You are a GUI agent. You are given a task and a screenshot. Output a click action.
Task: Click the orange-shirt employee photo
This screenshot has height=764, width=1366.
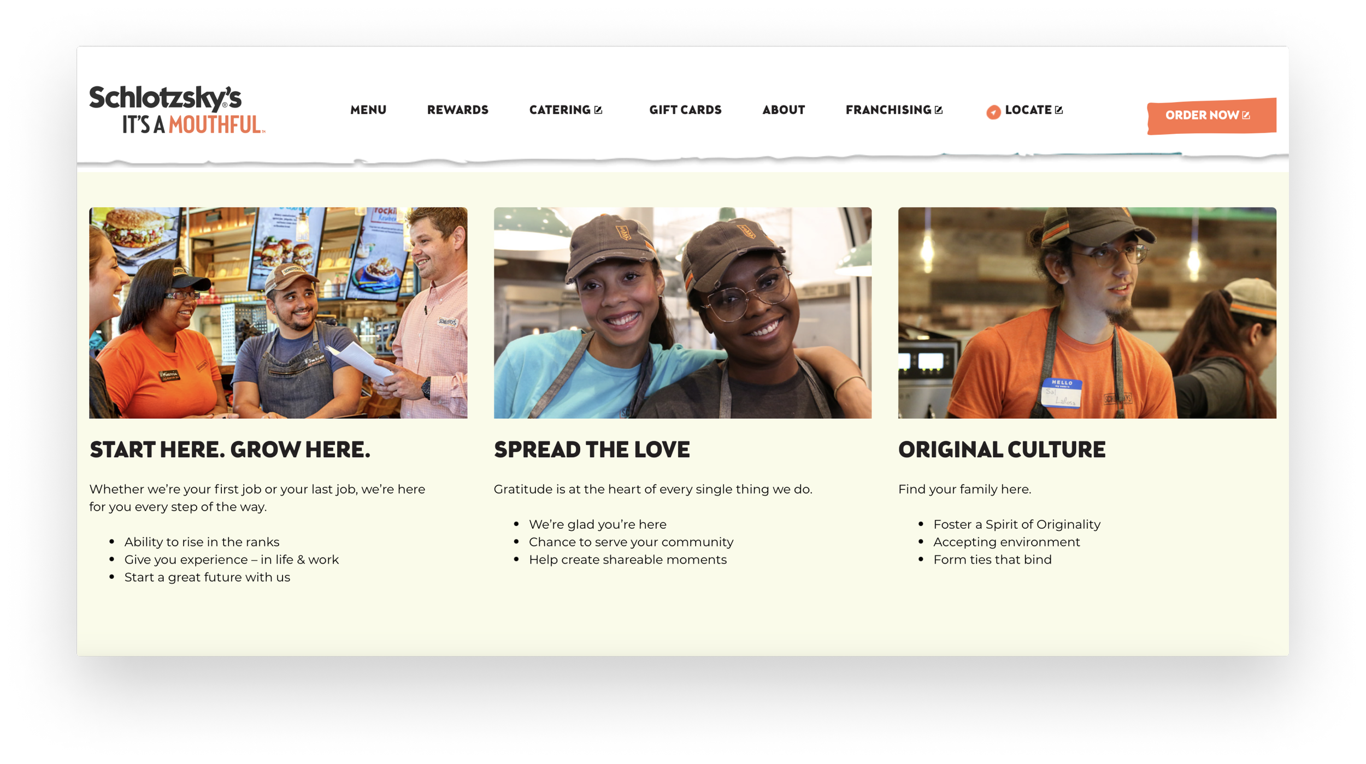(1087, 312)
